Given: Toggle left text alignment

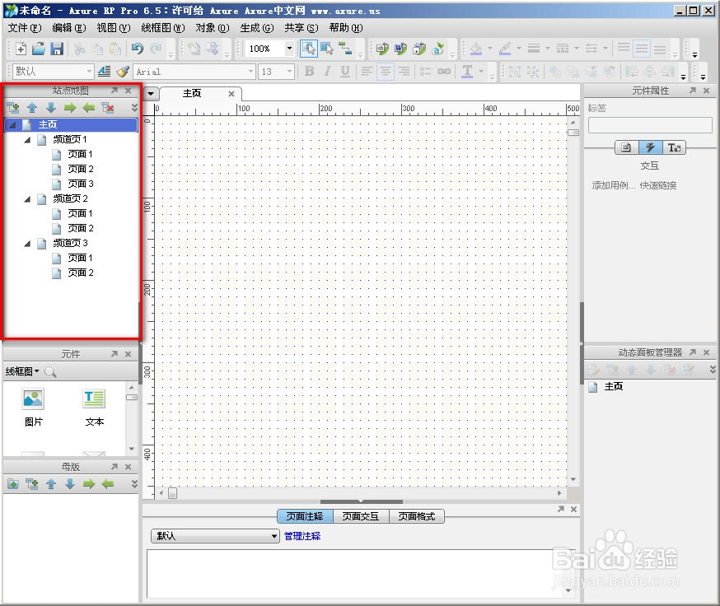Looking at the screenshot, I should (367, 71).
